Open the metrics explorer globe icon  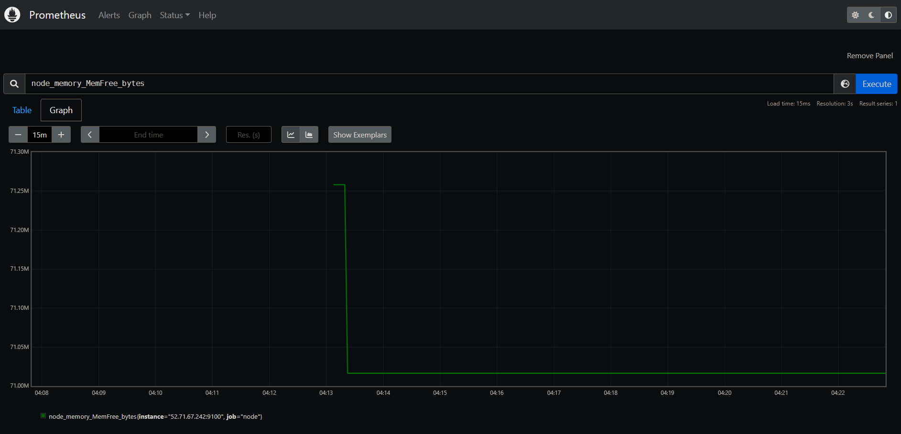click(845, 84)
